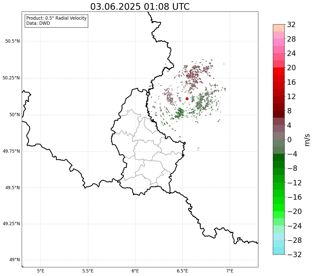Click the red radar site marker dot
The width and height of the screenshot is (313, 276).
point(187,99)
